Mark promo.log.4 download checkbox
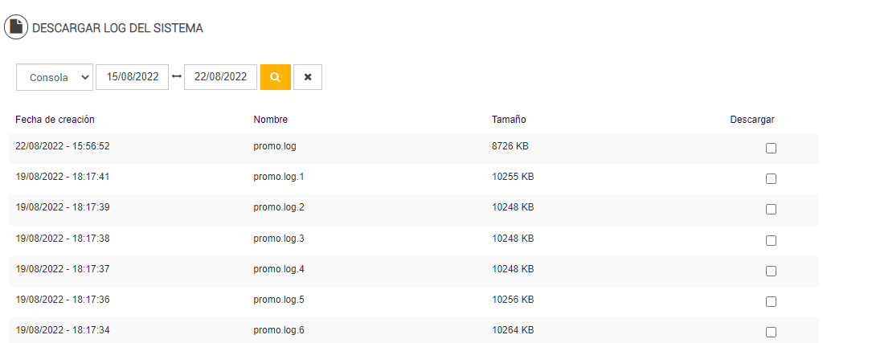 pos(771,271)
